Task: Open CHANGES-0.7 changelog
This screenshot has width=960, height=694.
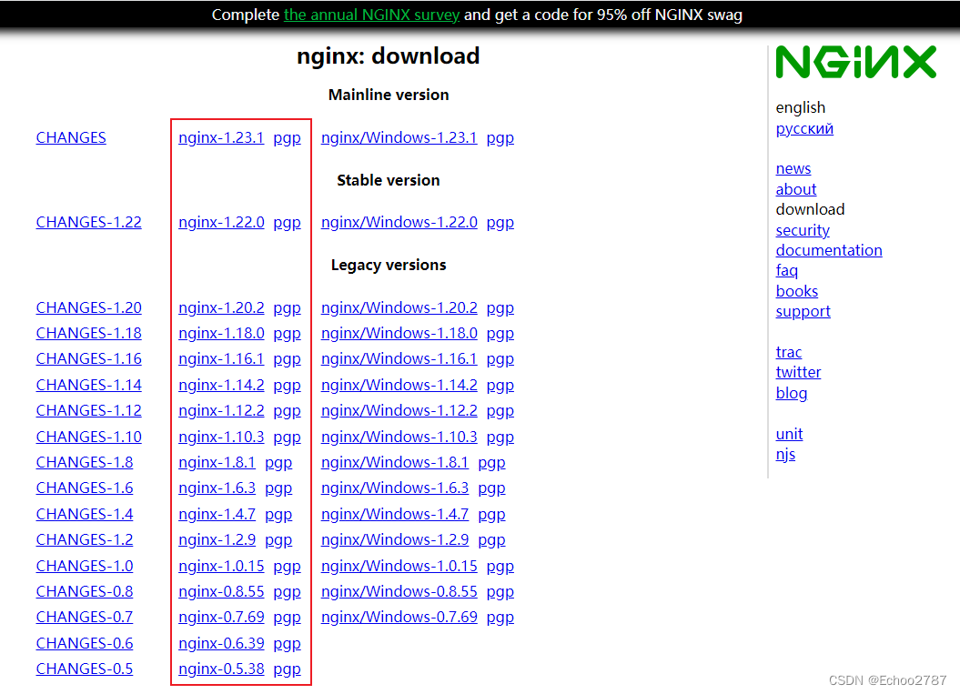Action: click(85, 617)
